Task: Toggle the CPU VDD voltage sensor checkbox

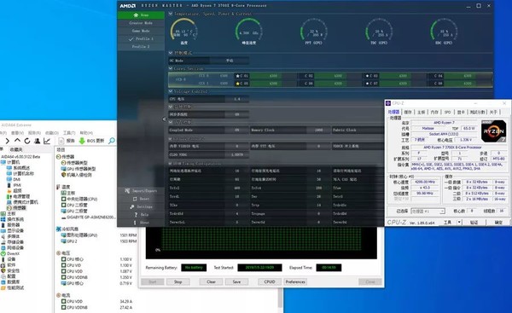Action: [64, 271]
